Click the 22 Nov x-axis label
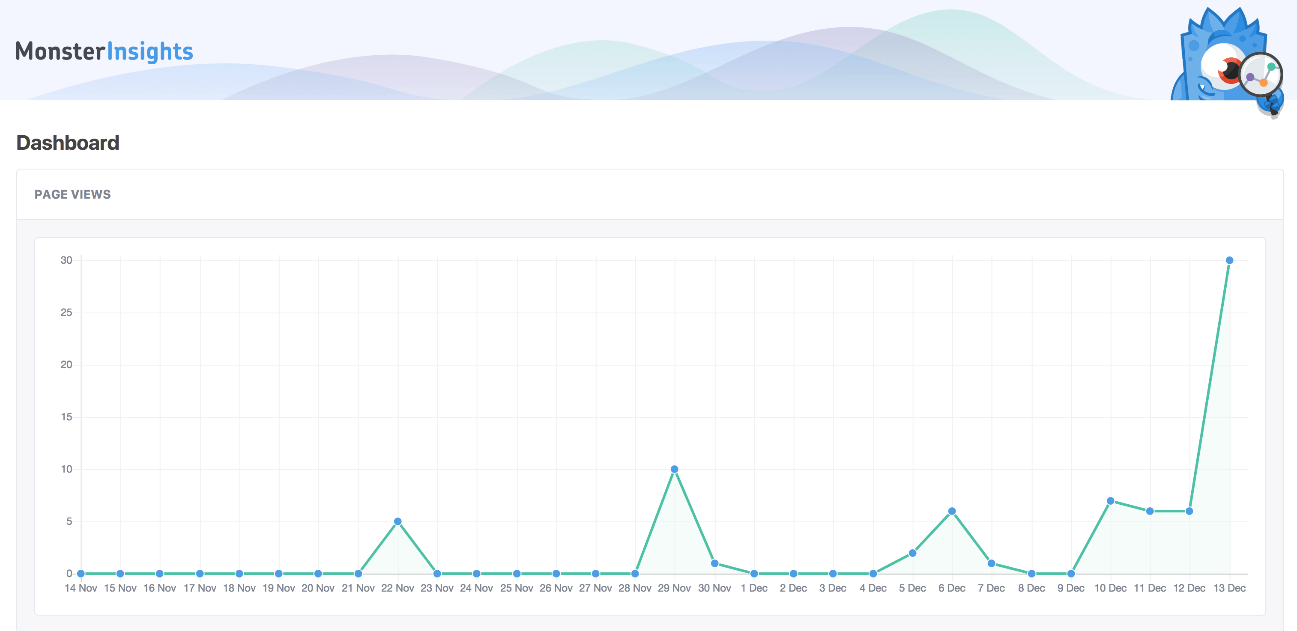The height and width of the screenshot is (631, 1297). point(398,588)
